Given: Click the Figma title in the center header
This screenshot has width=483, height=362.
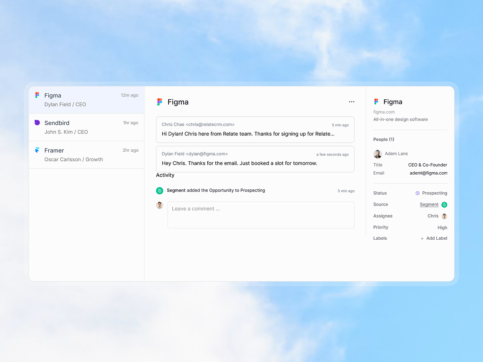Looking at the screenshot, I should tap(178, 102).
